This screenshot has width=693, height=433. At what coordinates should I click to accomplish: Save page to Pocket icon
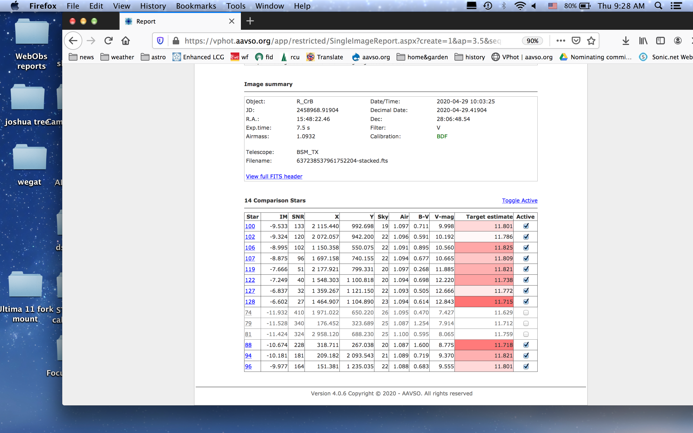[576, 41]
